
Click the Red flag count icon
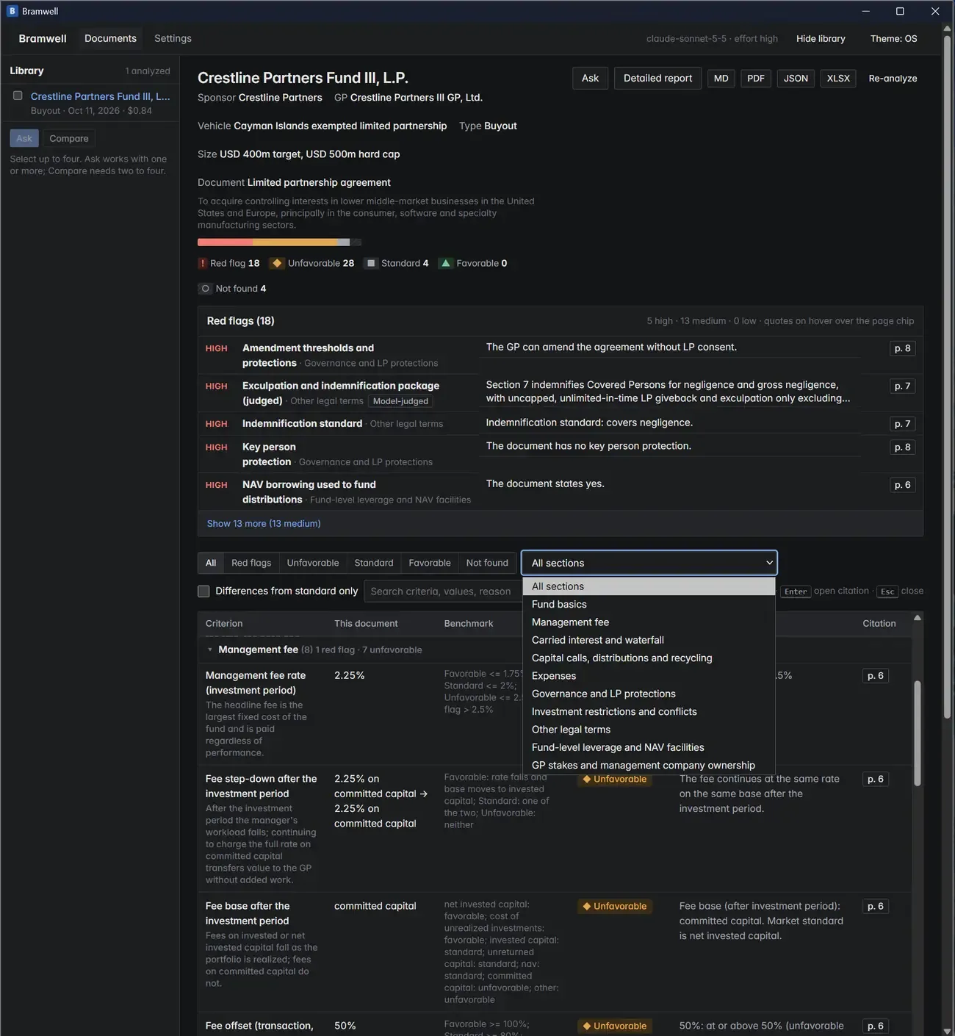(203, 263)
